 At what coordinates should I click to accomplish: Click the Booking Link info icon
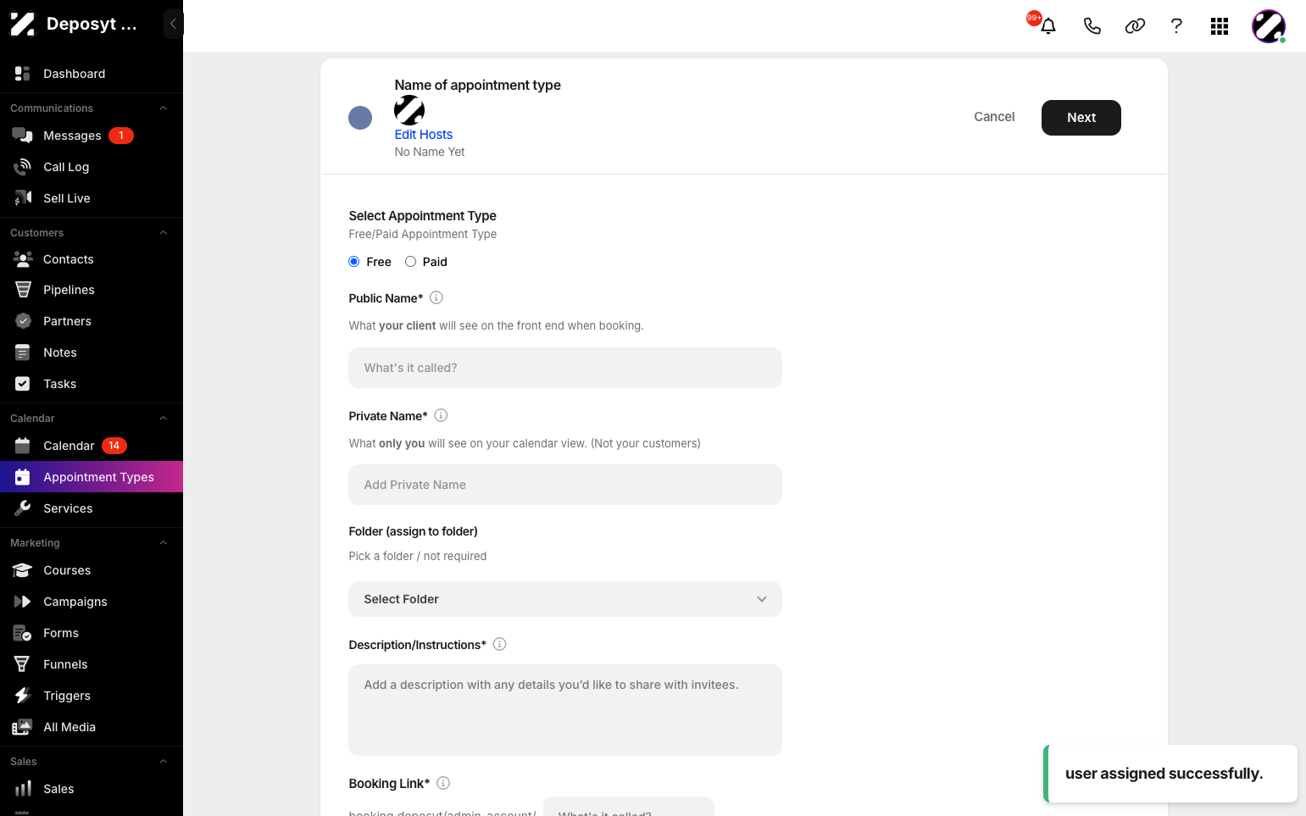click(x=443, y=783)
